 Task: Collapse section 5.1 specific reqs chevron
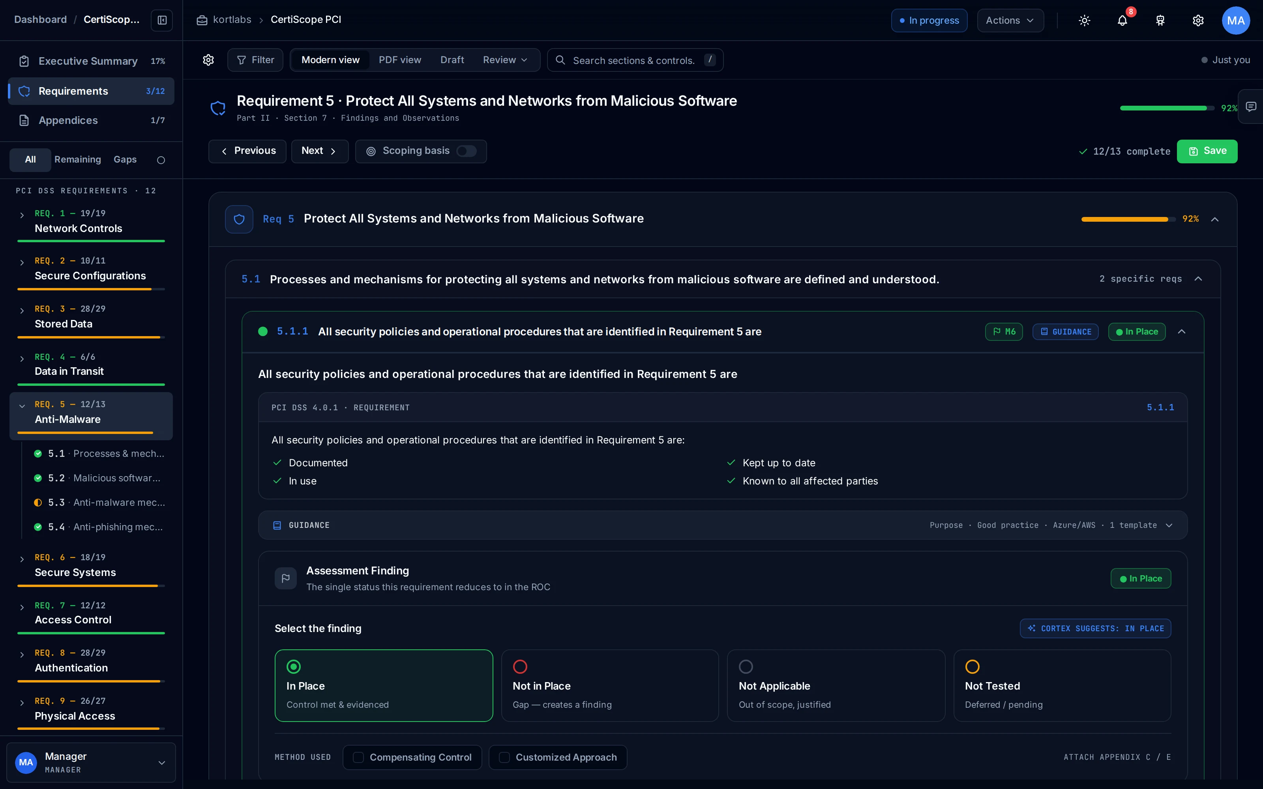click(x=1198, y=279)
